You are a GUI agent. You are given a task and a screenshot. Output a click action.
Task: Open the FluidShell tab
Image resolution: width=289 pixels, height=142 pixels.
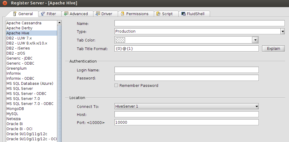[194, 14]
